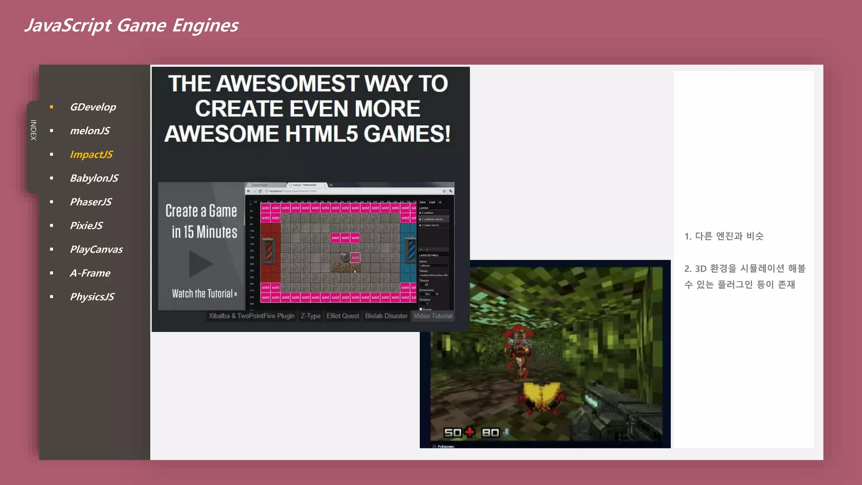Select BabylonJS in the index list

click(94, 178)
